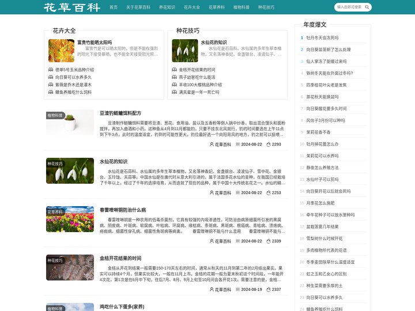Click the tulip field thumbnail
Screen dimensions: 415x311
(70, 219)
